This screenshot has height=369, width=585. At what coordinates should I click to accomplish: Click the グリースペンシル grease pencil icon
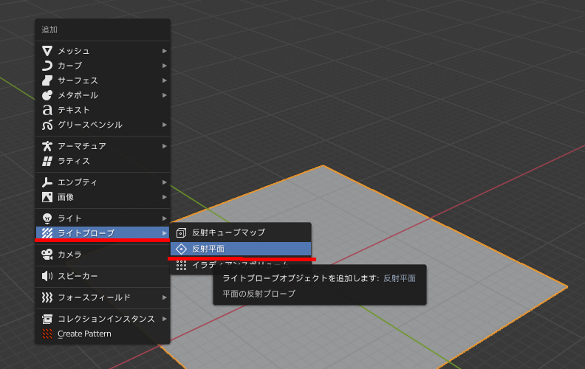point(47,125)
